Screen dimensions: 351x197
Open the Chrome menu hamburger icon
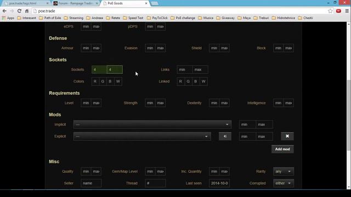347,11
